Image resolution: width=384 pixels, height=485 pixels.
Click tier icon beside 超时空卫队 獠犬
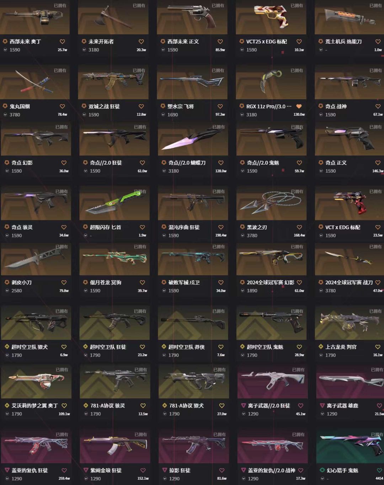pos(7,347)
